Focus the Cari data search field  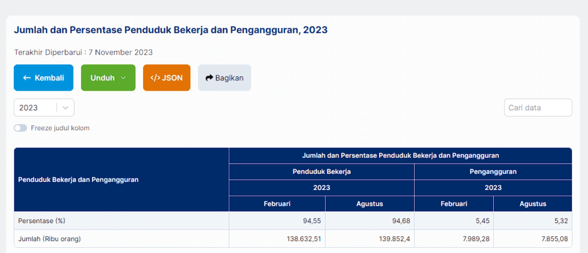pyautogui.click(x=537, y=108)
